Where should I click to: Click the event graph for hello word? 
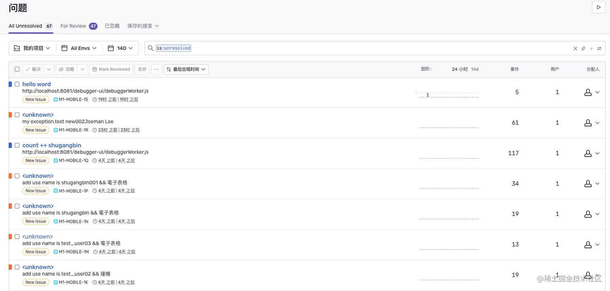coord(449,95)
